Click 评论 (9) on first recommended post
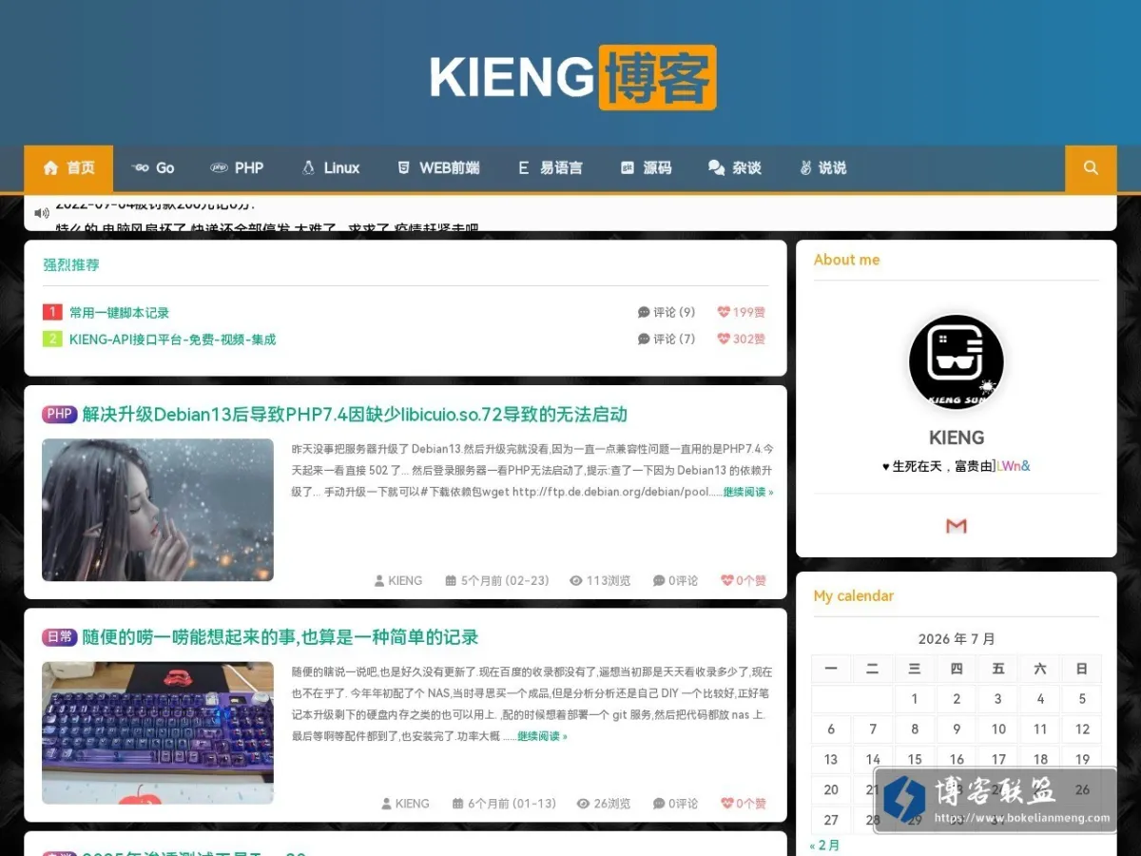 tap(667, 313)
